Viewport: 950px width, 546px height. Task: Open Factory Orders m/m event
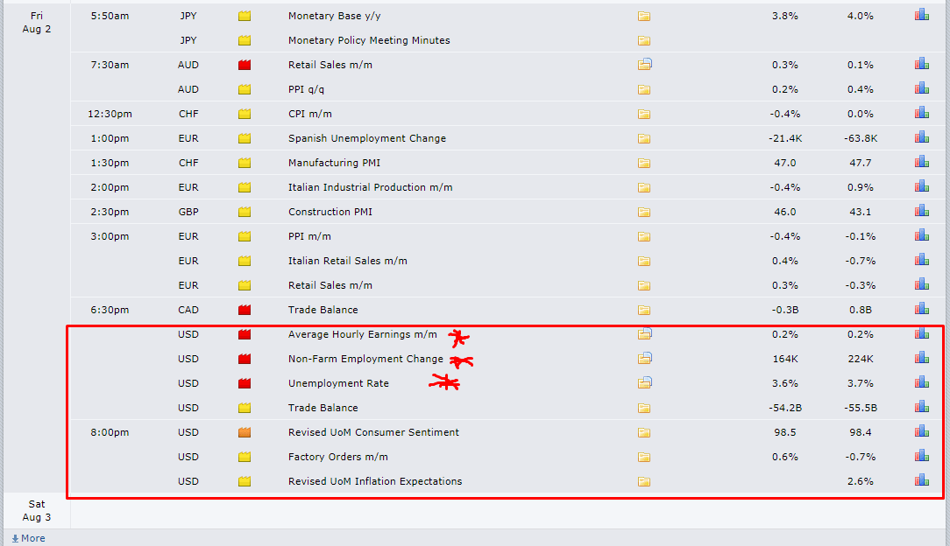coord(337,457)
